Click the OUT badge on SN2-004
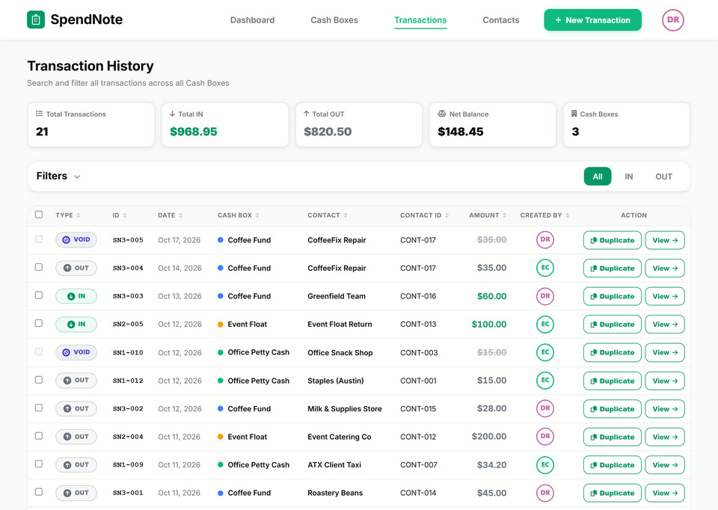 click(76, 437)
